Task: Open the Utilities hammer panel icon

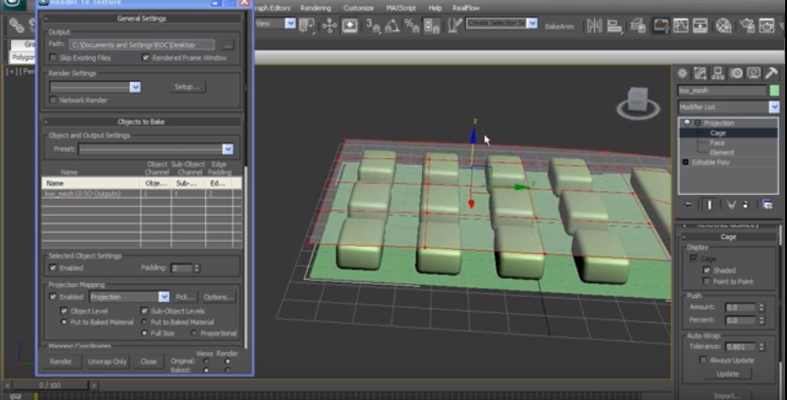Action: tap(772, 73)
